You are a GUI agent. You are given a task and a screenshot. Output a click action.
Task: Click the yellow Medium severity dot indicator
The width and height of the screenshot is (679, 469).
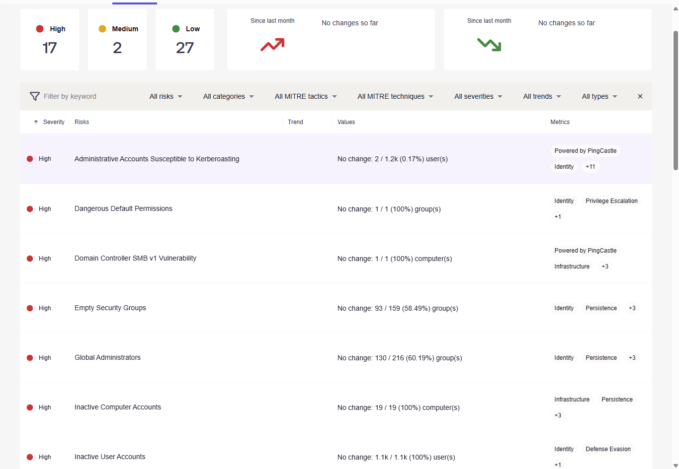[x=103, y=29]
